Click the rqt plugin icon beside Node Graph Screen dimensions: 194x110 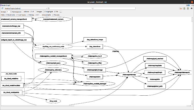click(x=1, y=5)
